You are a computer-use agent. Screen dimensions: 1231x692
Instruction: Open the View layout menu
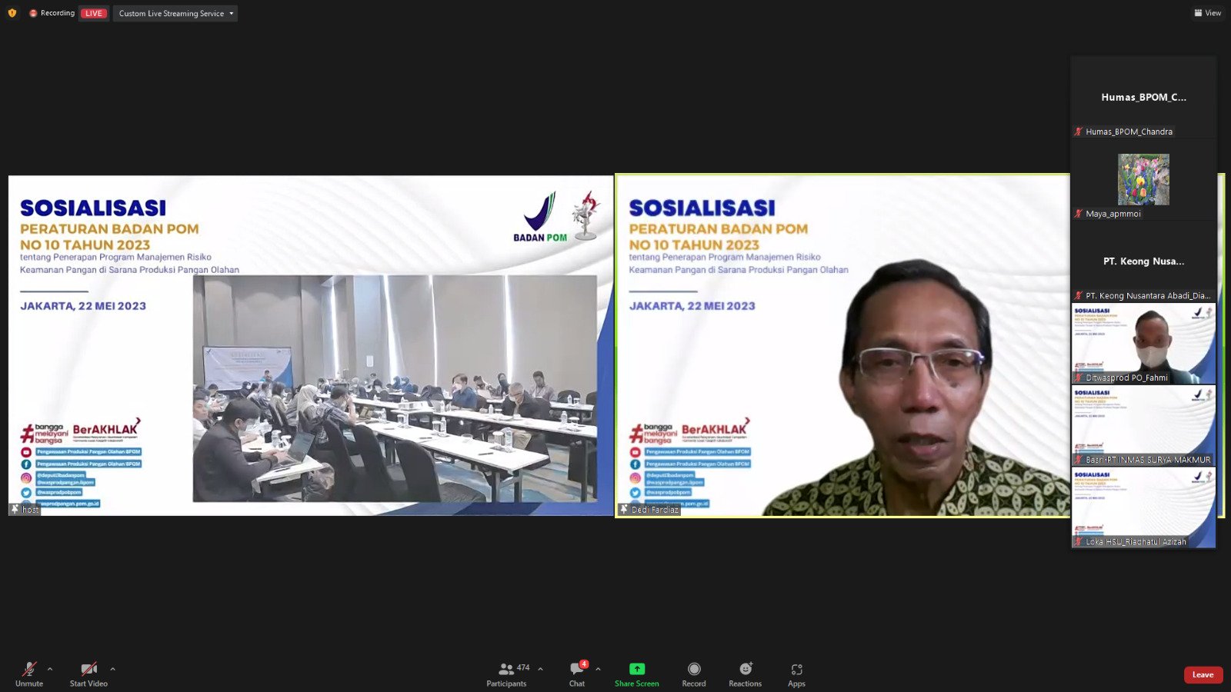(1207, 13)
